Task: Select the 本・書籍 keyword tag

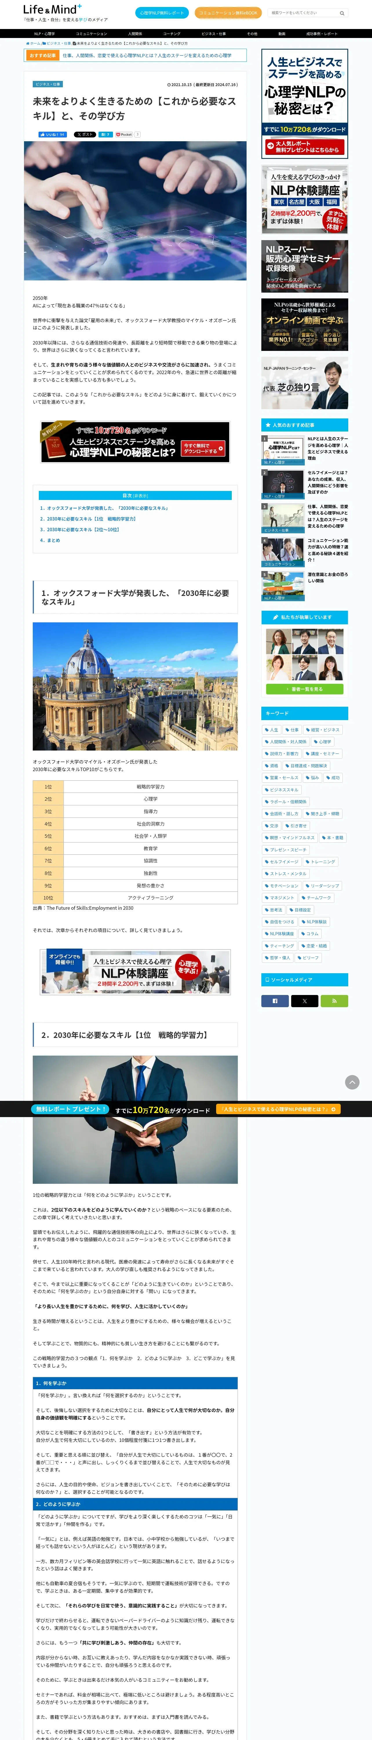Action: tap(332, 838)
